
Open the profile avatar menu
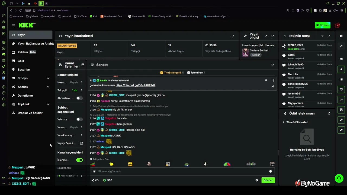[337, 25]
